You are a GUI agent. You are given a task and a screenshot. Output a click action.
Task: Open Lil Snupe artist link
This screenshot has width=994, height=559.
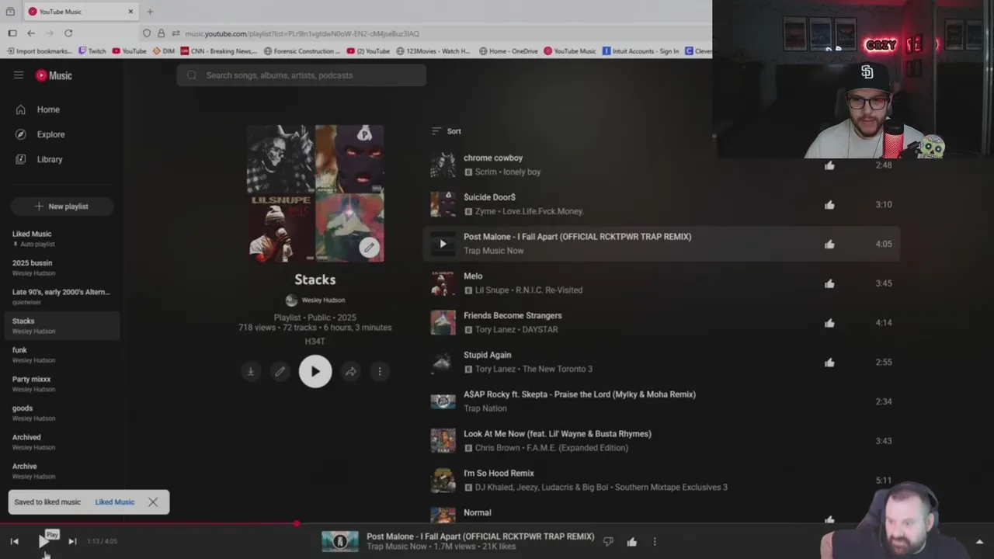click(x=492, y=290)
